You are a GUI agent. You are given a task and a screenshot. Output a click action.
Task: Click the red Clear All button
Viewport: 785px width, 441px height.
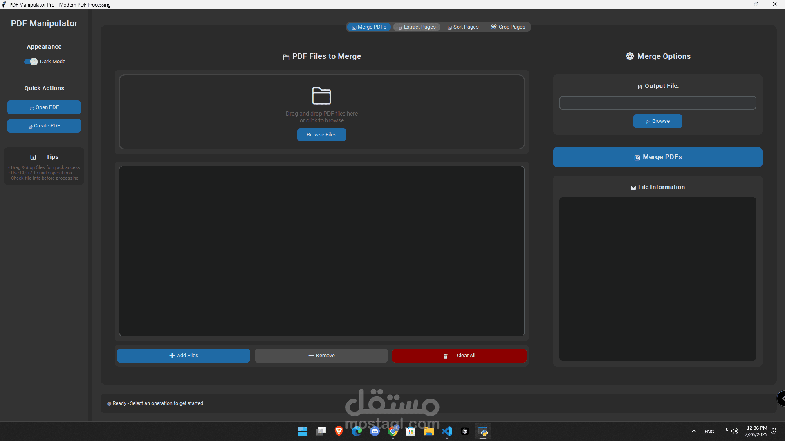click(459, 356)
